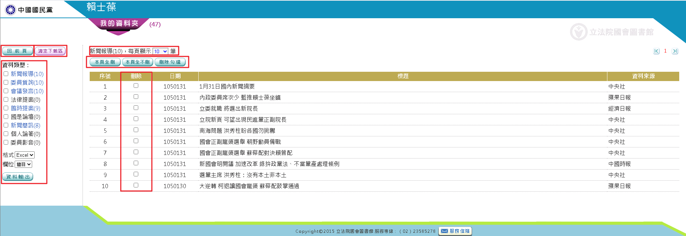
Task: Click the 中國國民黨 party emblem logo
Action: point(10,10)
